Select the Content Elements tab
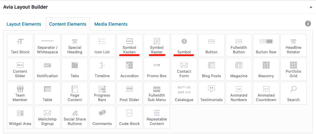Image resolution: width=316 pixels, height=134 pixels. click(x=68, y=24)
